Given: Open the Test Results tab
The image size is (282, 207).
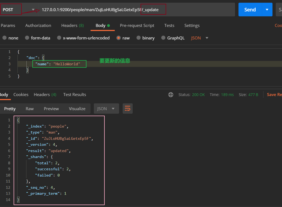Looking at the screenshot, I should [75, 95].
